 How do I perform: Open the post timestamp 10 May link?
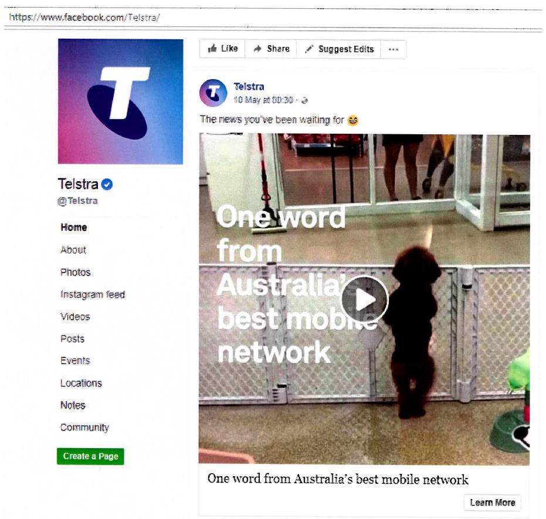coord(263,100)
